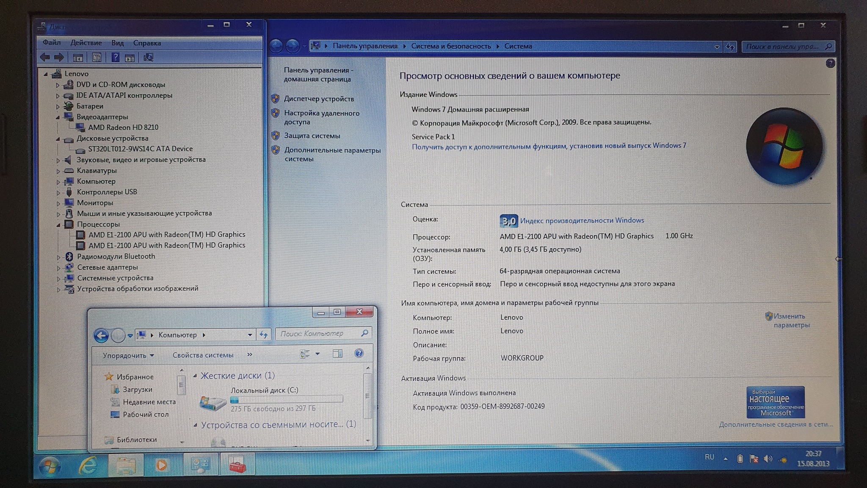Open the Действие menu
This screenshot has width=867, height=488.
tap(86, 43)
